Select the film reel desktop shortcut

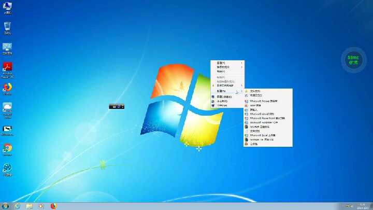(x=7, y=170)
